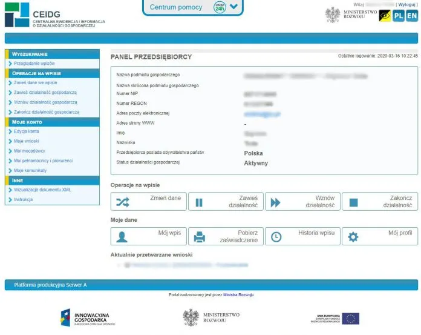Open Moje komunikaty
Image resolution: width=421 pixels, height=335 pixels.
point(30,170)
